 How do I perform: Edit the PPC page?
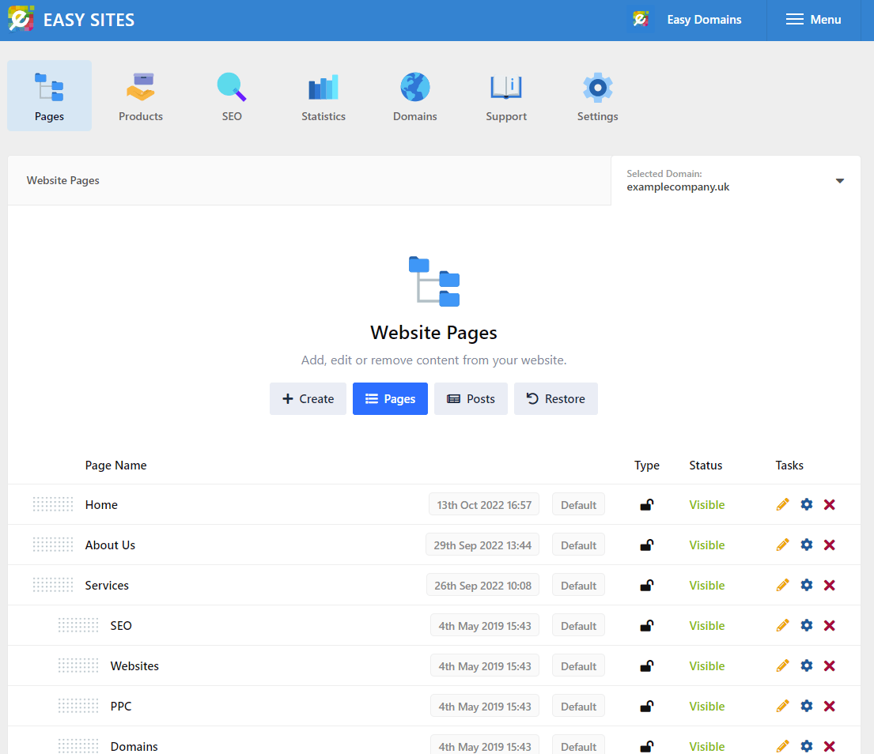tap(782, 706)
